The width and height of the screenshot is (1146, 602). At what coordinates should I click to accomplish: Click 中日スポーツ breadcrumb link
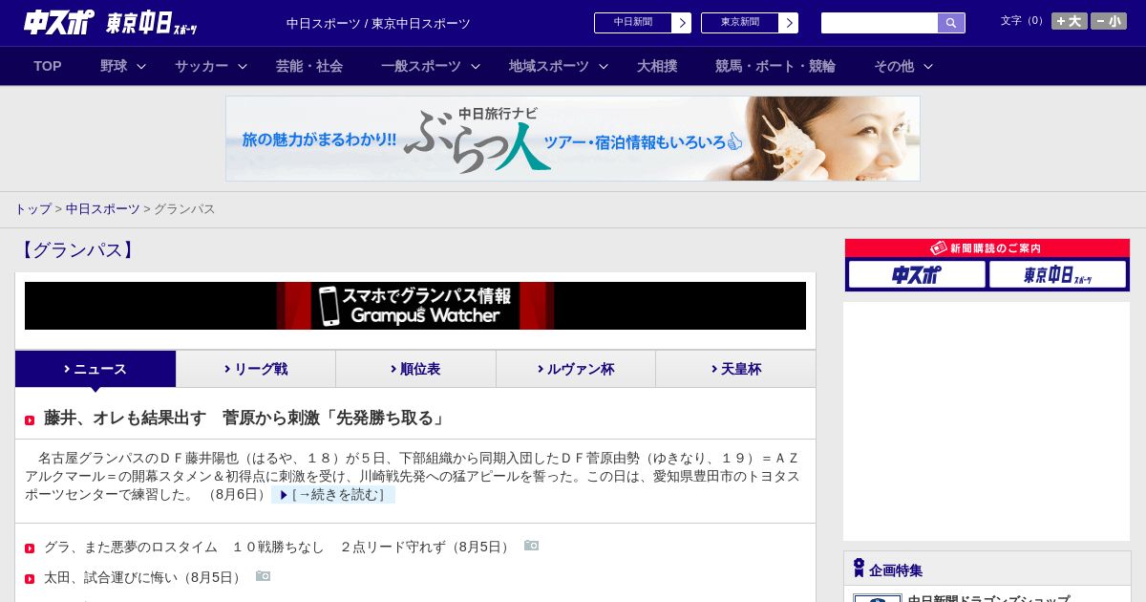pos(103,209)
